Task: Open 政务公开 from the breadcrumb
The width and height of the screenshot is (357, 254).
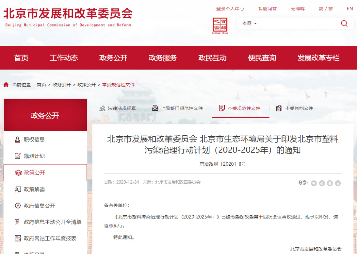Action: coord(61,84)
